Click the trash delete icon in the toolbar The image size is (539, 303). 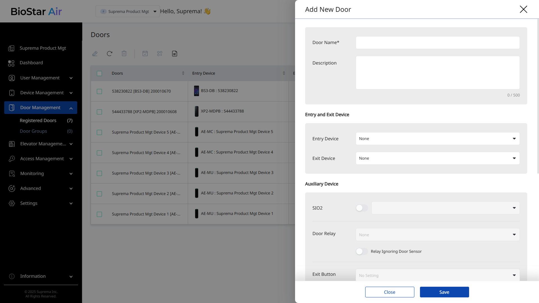click(x=124, y=54)
